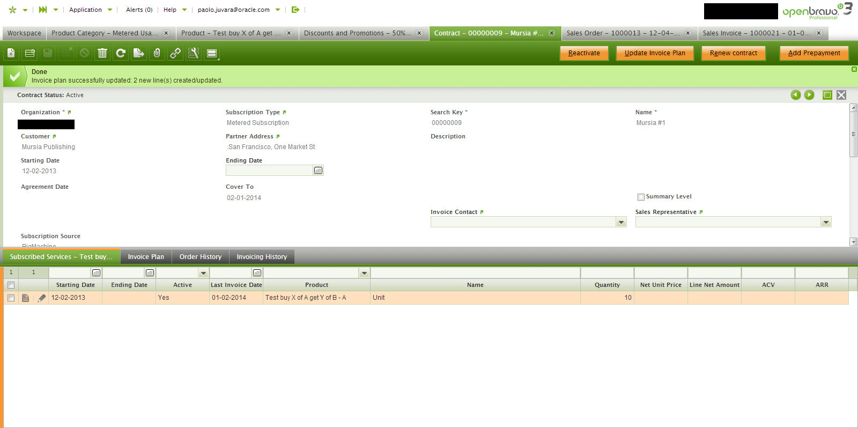Image resolution: width=858 pixels, height=428 pixels.
Task: Open Ending Date calendar picker in form
Action: coord(318,171)
